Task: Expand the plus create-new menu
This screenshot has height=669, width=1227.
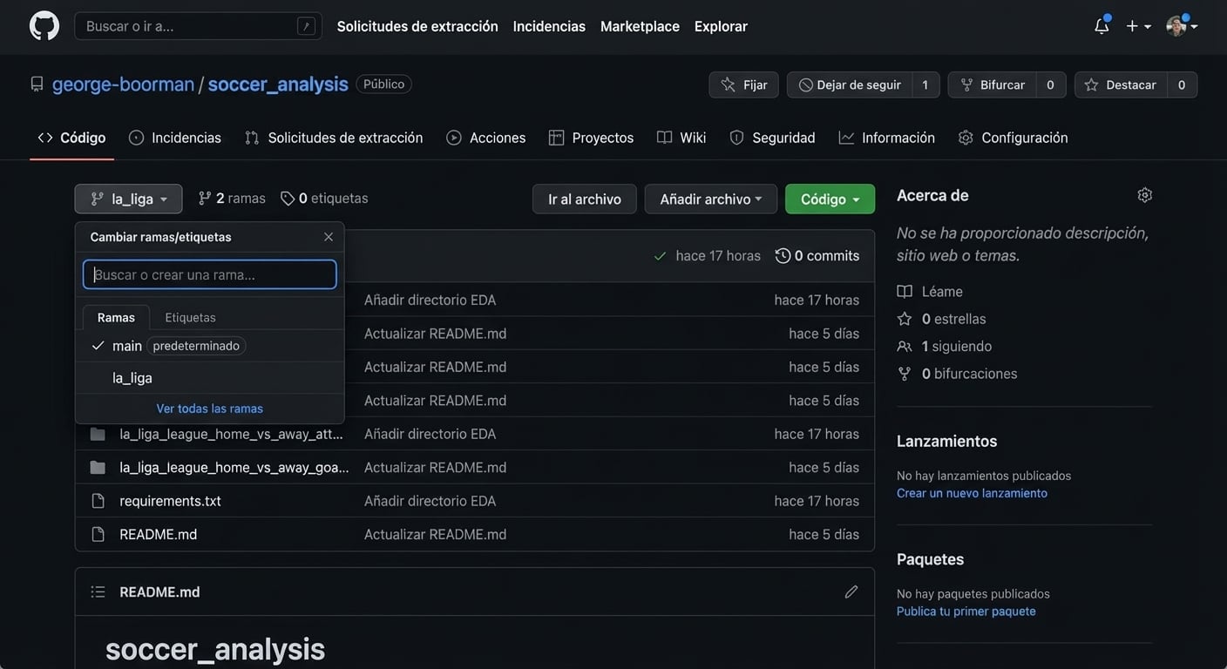Action: tap(1138, 26)
